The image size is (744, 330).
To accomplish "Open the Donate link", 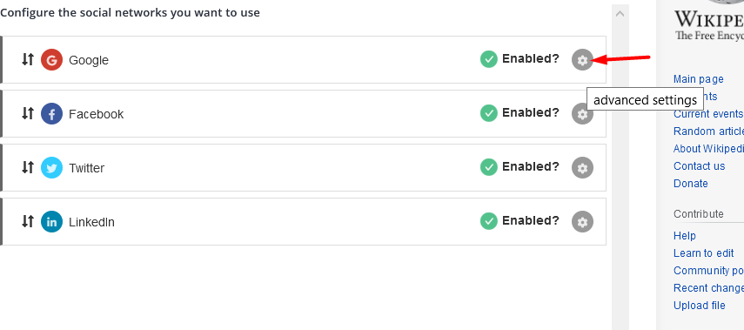I will coord(690,183).
